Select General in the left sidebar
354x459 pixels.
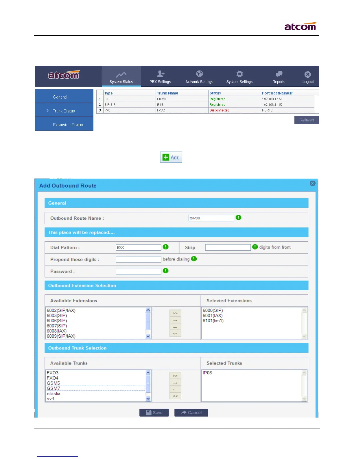tap(64, 96)
